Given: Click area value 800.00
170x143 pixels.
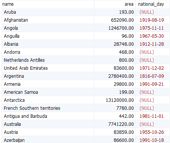Looking at the screenshot, I should (126, 60).
